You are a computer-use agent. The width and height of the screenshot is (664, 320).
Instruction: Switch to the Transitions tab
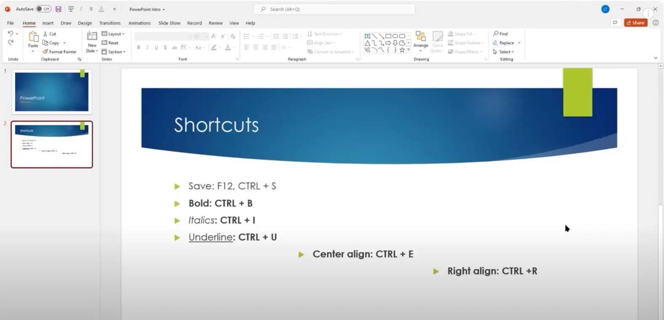pyautogui.click(x=109, y=23)
